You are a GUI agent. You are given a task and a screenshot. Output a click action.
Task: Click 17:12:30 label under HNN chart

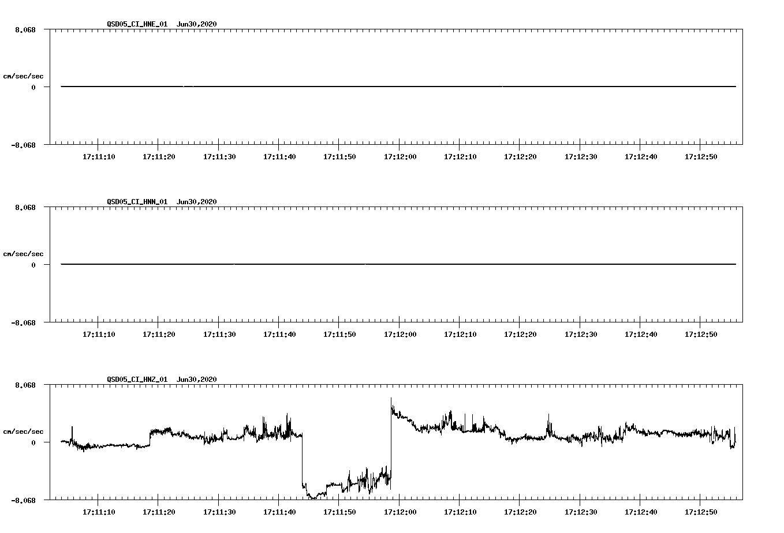point(581,335)
